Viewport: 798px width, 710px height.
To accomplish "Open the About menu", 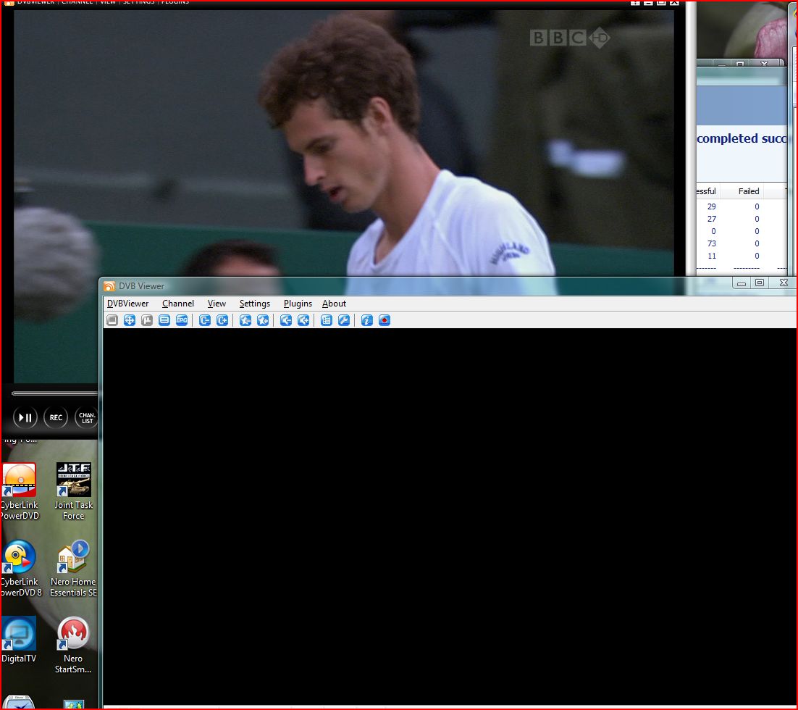I will [334, 304].
